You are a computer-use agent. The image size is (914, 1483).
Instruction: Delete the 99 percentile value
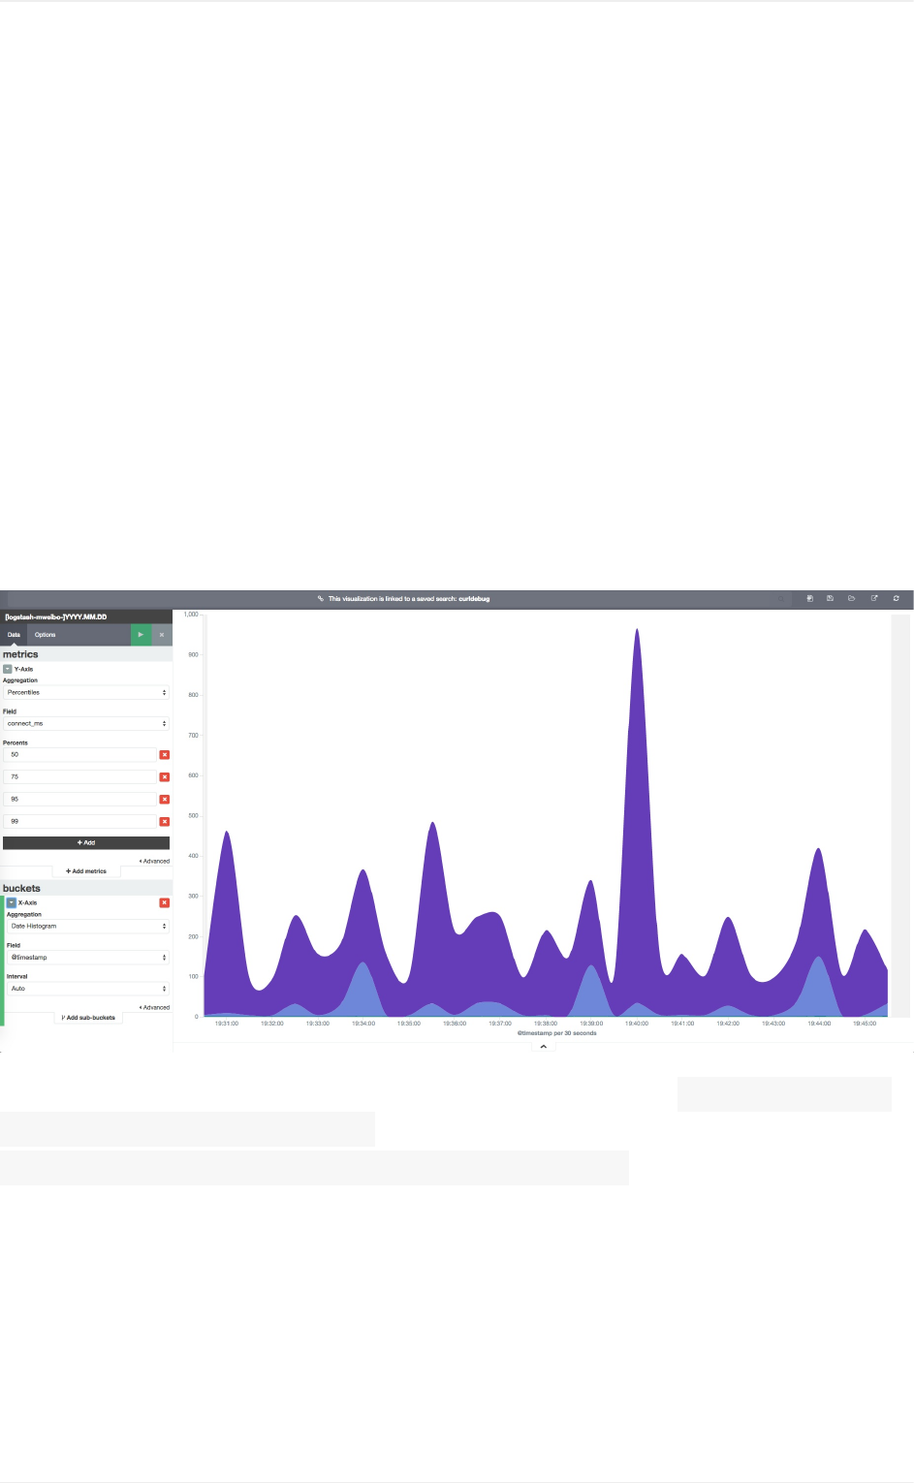point(165,822)
